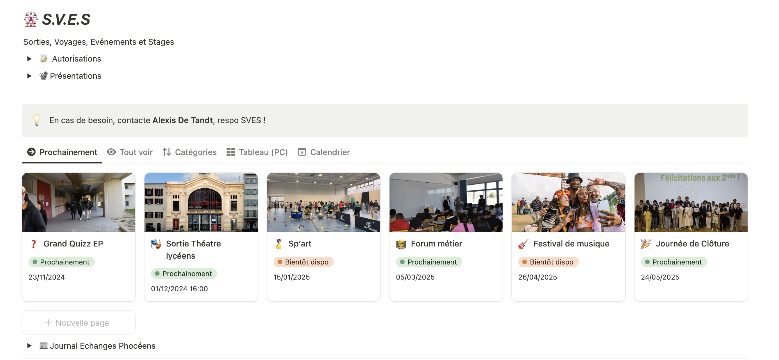Click the teacher icon next to Forum métier

[401, 244]
